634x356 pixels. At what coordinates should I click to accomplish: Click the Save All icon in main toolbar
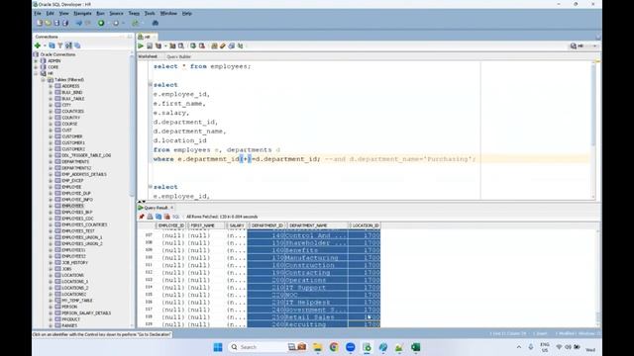pyautogui.click(x=65, y=23)
